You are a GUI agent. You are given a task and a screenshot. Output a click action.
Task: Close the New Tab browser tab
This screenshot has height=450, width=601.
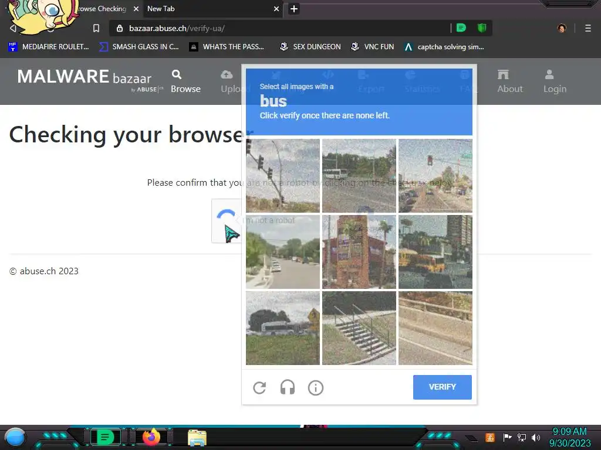coord(276,8)
